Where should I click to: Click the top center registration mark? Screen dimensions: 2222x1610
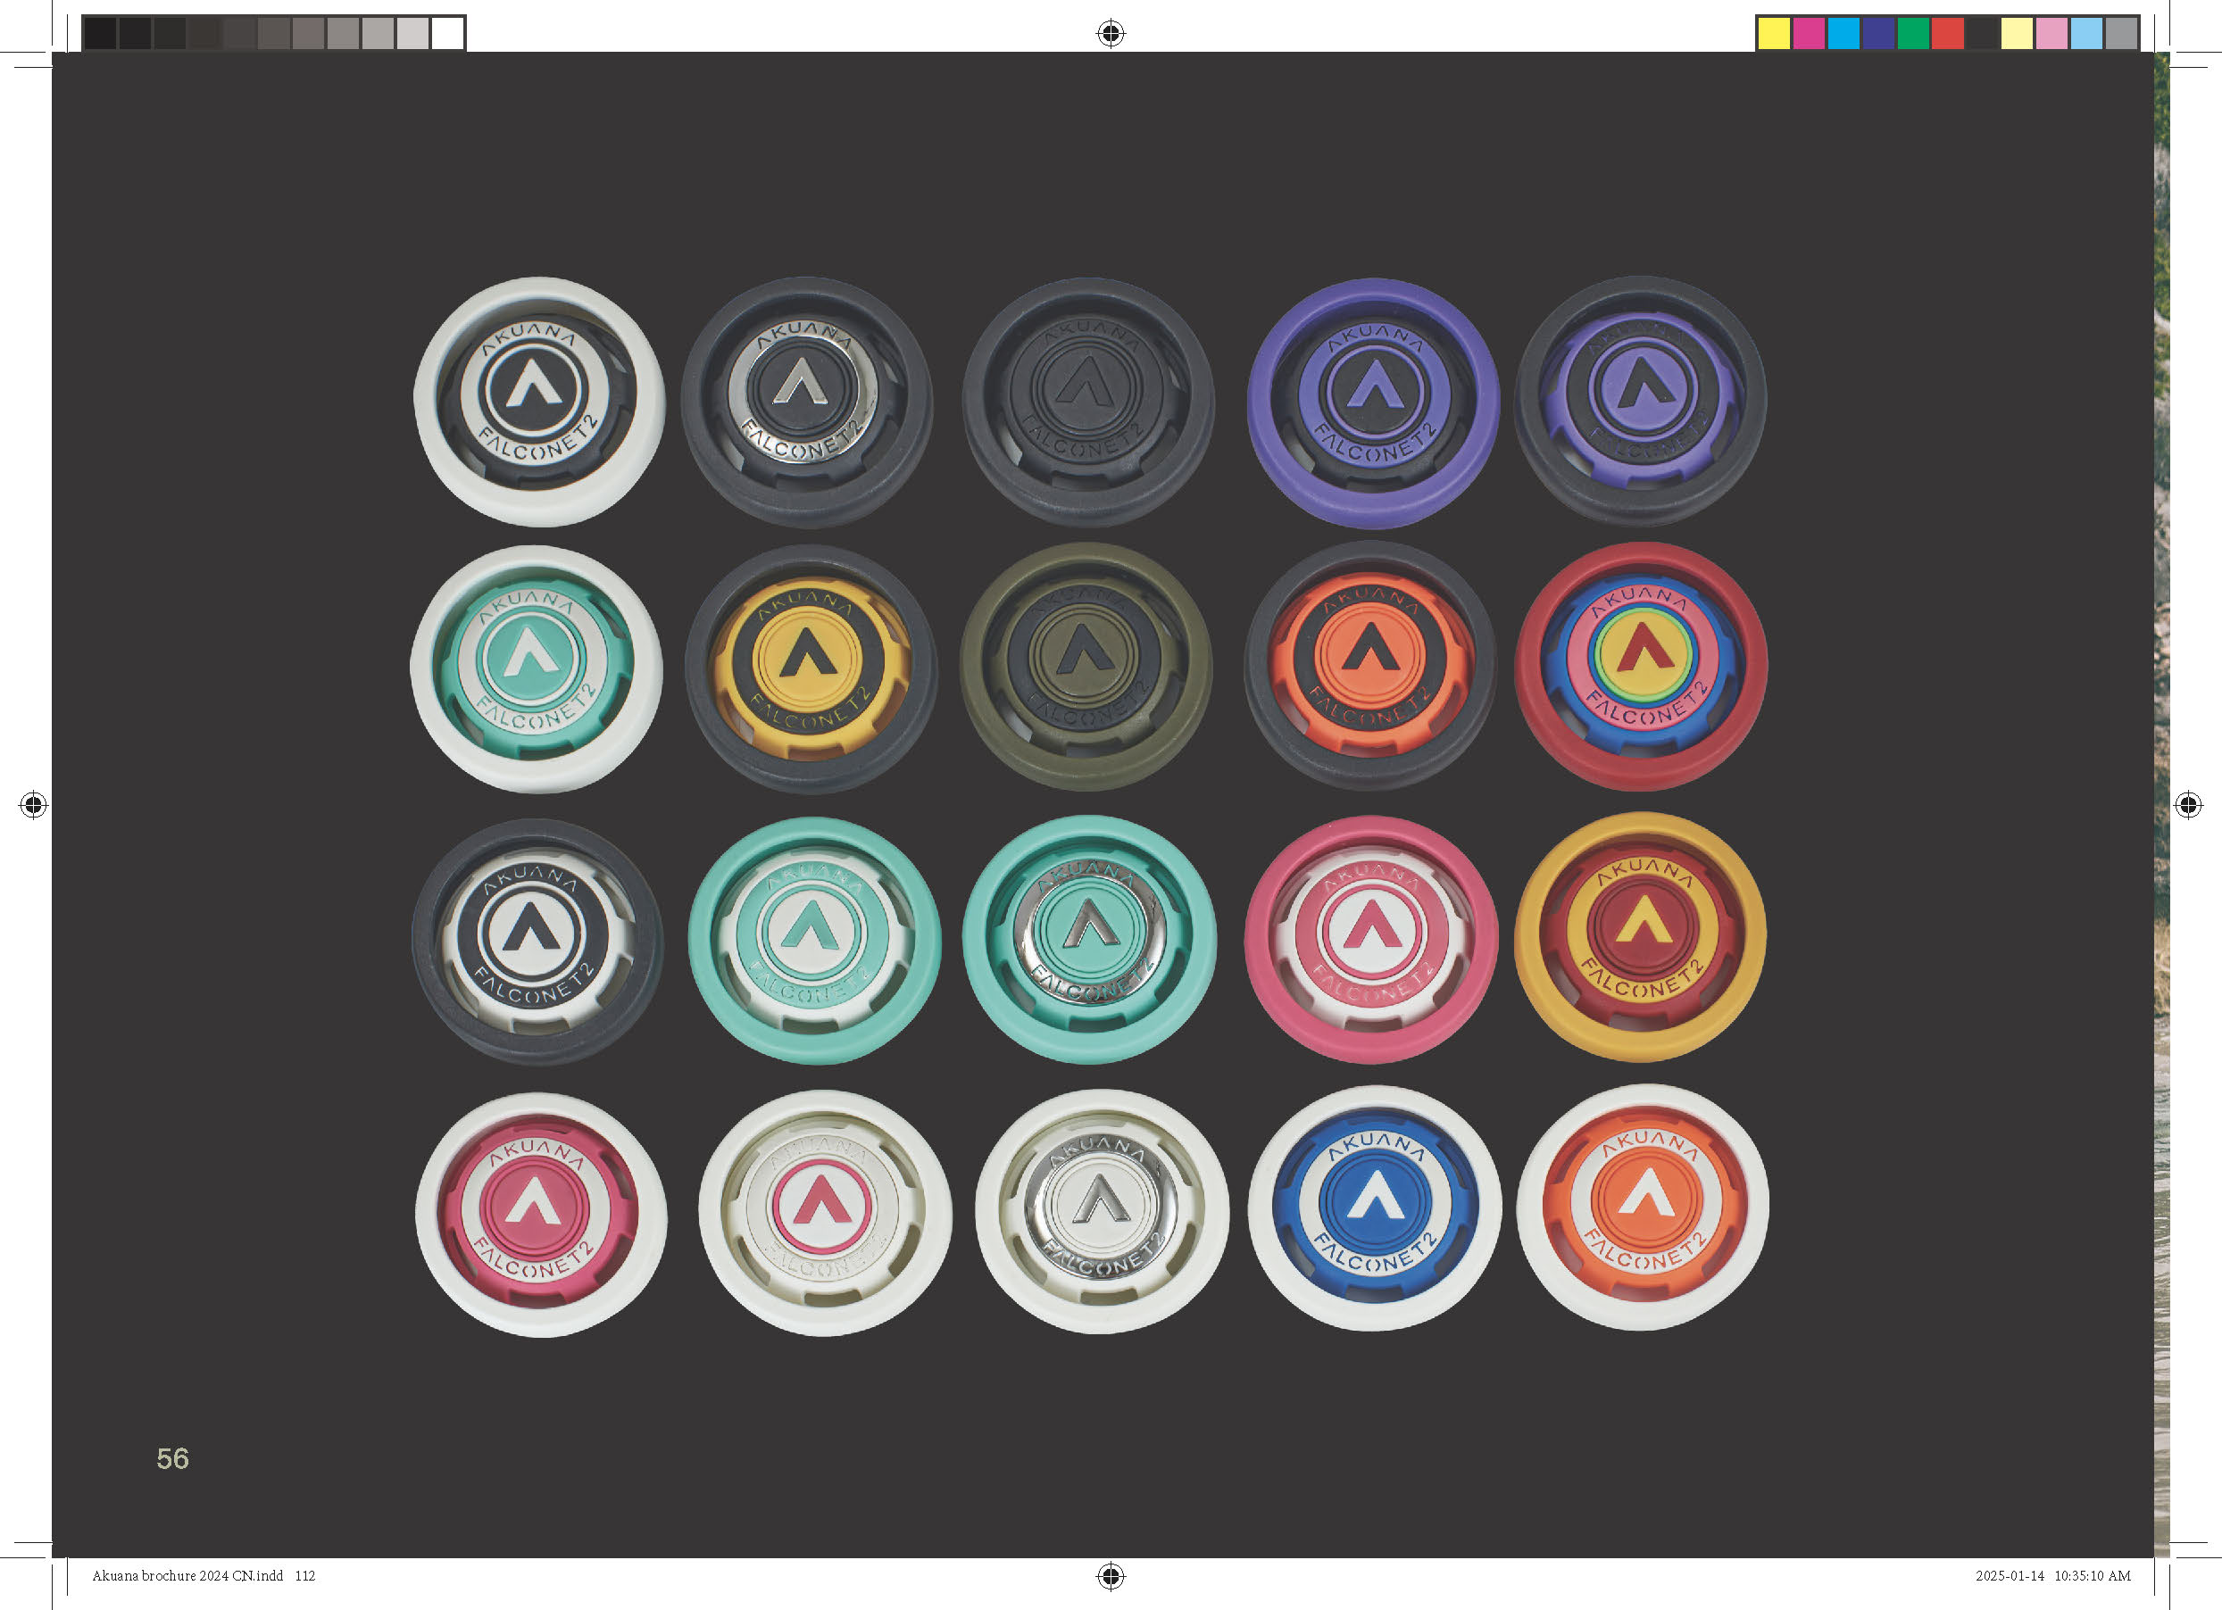coord(1110,33)
